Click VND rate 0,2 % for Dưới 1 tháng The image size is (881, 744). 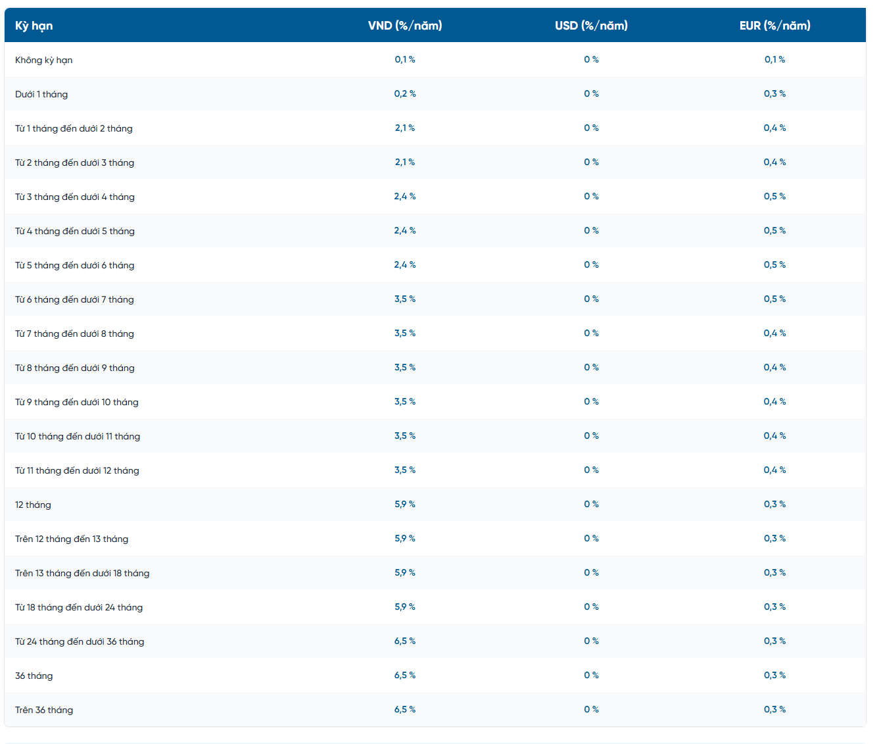click(405, 94)
